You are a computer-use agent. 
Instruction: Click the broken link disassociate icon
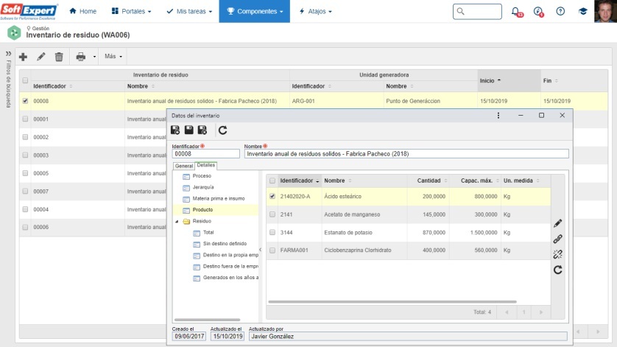tap(557, 254)
